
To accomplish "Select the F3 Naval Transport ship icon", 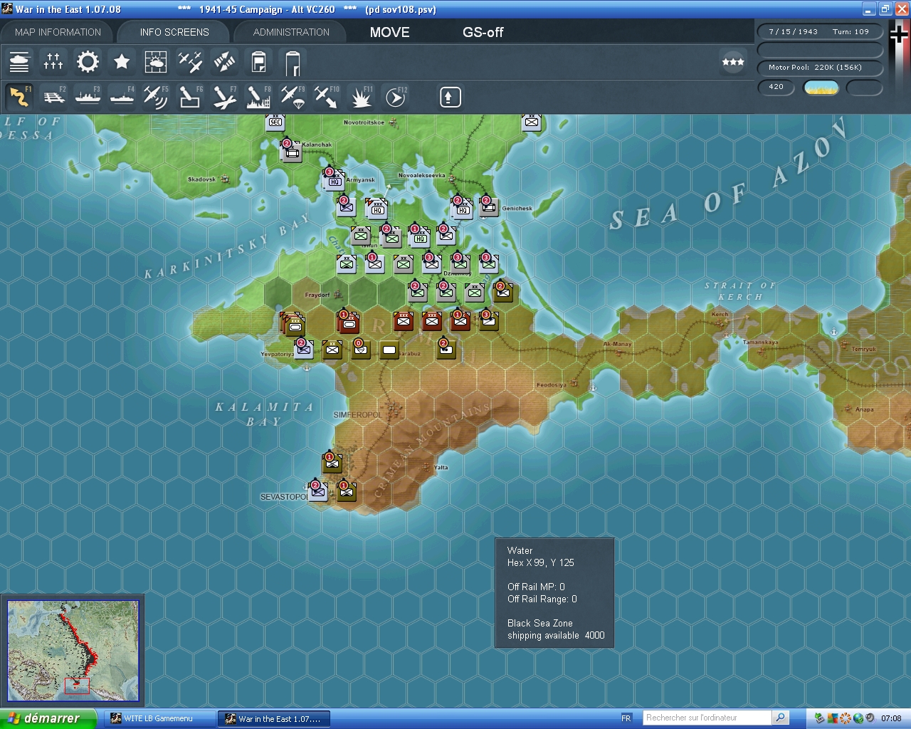I will tap(88, 96).
